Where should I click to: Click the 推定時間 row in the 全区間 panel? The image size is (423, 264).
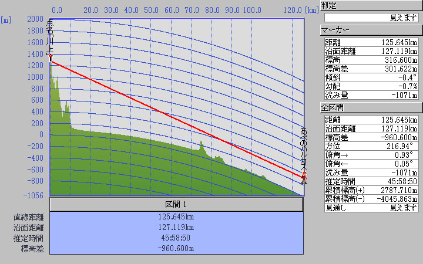pos(371,181)
